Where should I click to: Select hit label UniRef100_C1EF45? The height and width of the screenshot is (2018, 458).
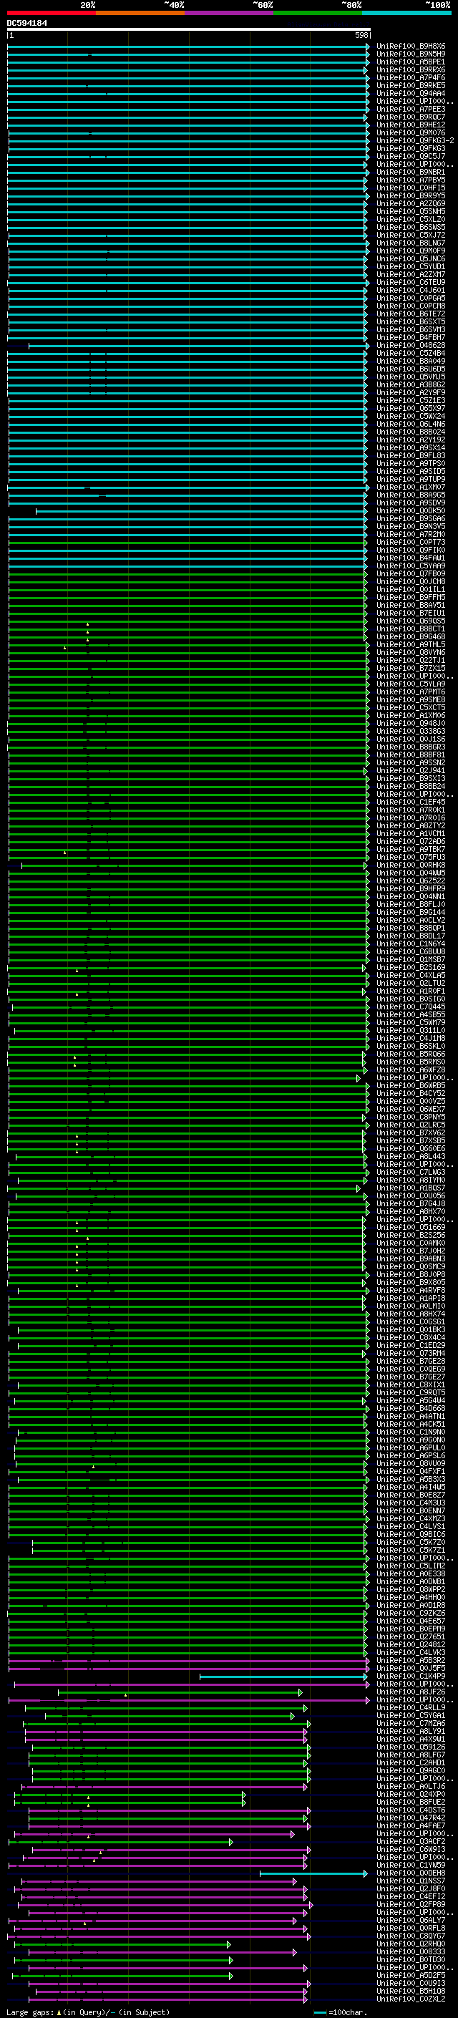point(411,802)
